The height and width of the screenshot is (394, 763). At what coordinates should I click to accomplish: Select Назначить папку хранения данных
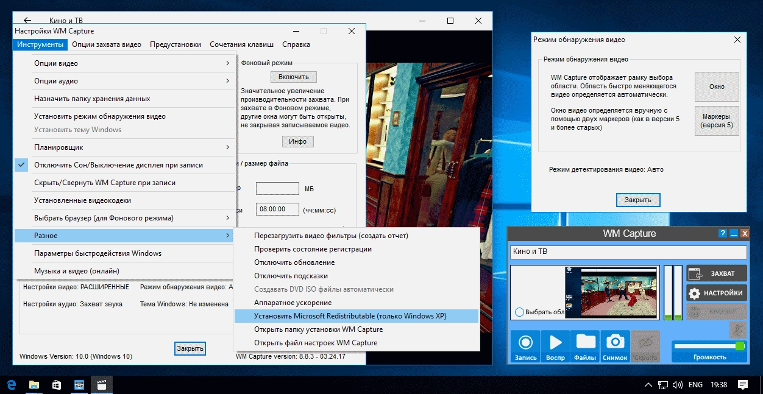click(x=124, y=99)
